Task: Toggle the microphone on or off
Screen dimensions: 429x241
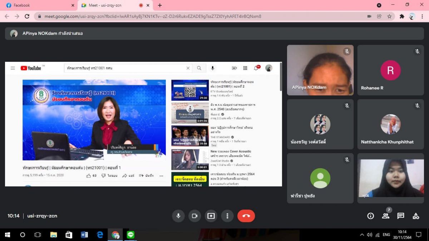Action: tap(178, 216)
